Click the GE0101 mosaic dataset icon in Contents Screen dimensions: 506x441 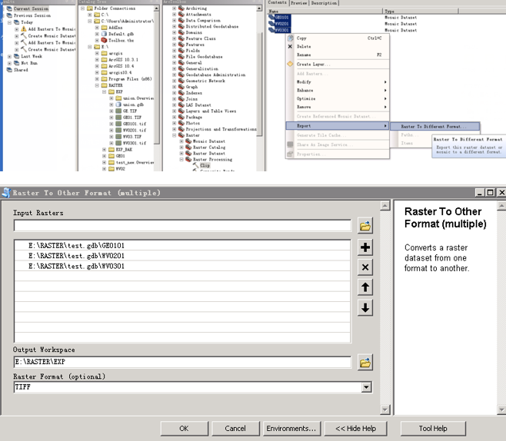coord(271,17)
